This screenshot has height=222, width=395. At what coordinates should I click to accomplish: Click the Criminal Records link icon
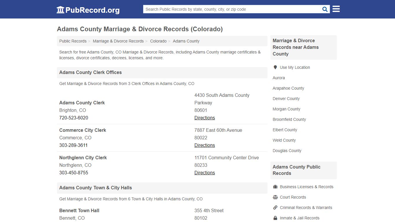click(x=275, y=208)
